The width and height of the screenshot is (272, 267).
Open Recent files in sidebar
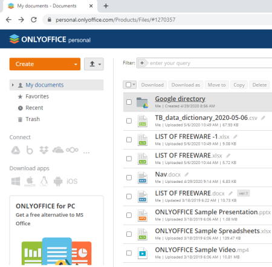[x=34, y=108]
